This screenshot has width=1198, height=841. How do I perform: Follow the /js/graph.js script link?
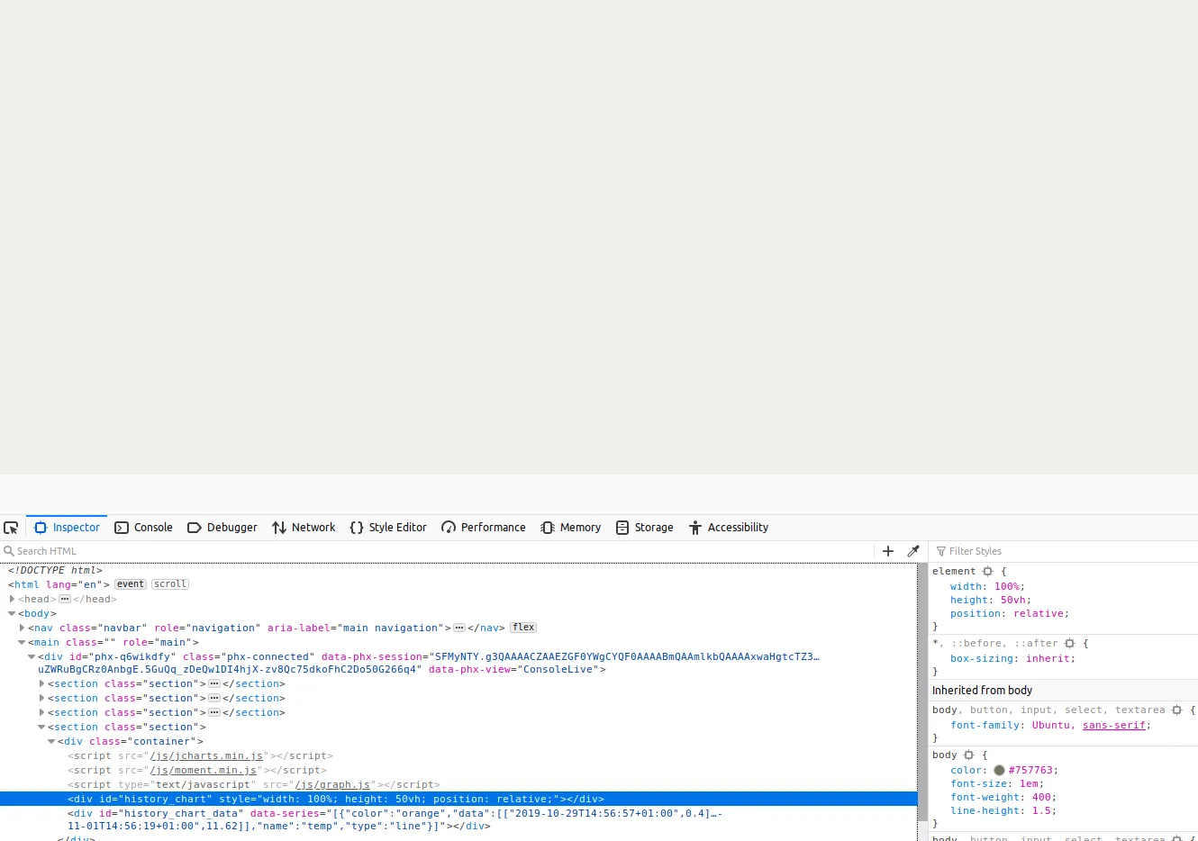point(332,784)
